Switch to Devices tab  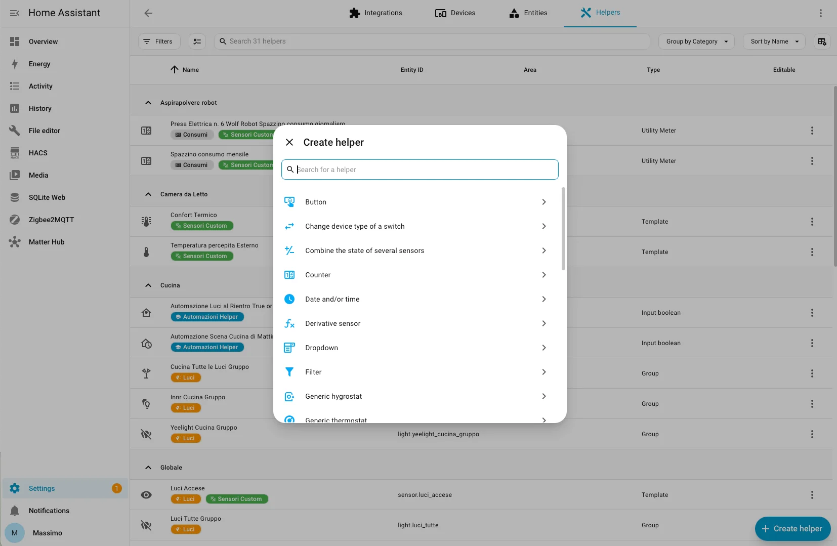click(455, 13)
